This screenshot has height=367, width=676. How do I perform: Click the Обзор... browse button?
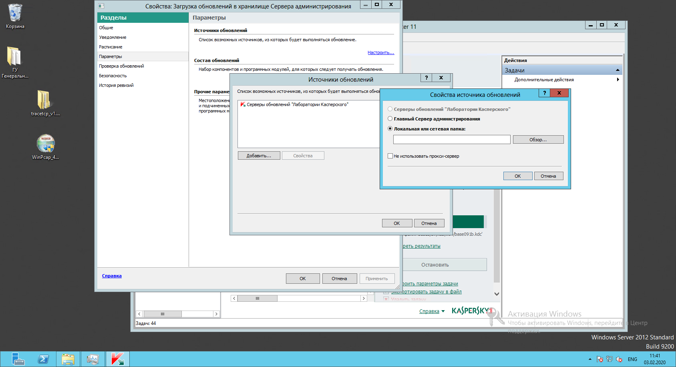coord(538,140)
